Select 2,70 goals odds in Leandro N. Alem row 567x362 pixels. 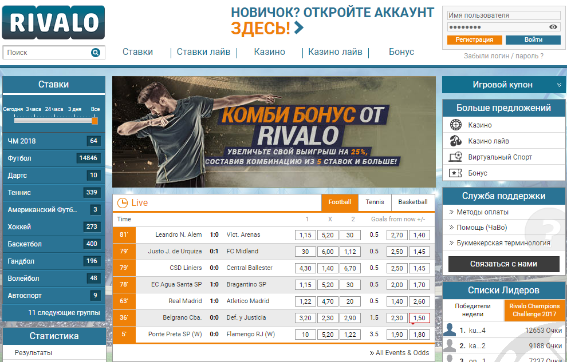[x=397, y=235]
